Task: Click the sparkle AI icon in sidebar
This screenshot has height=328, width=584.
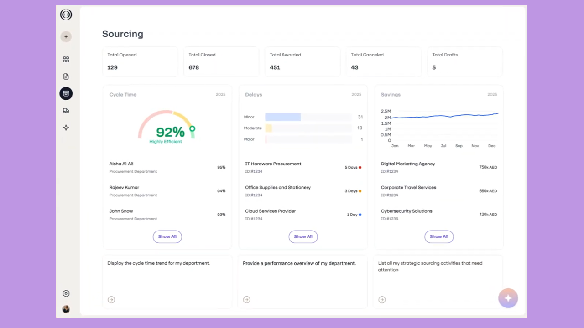Action: pyautogui.click(x=66, y=128)
